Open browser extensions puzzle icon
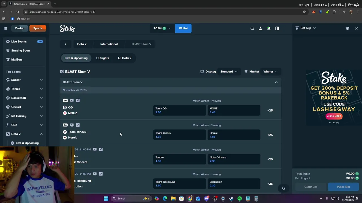Screen dimensions: 362x203 click(x=334, y=12)
